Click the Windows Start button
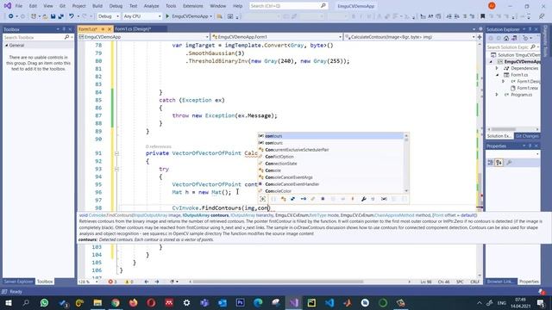This screenshot has width=552, height=310. pyautogui.click(x=8, y=302)
